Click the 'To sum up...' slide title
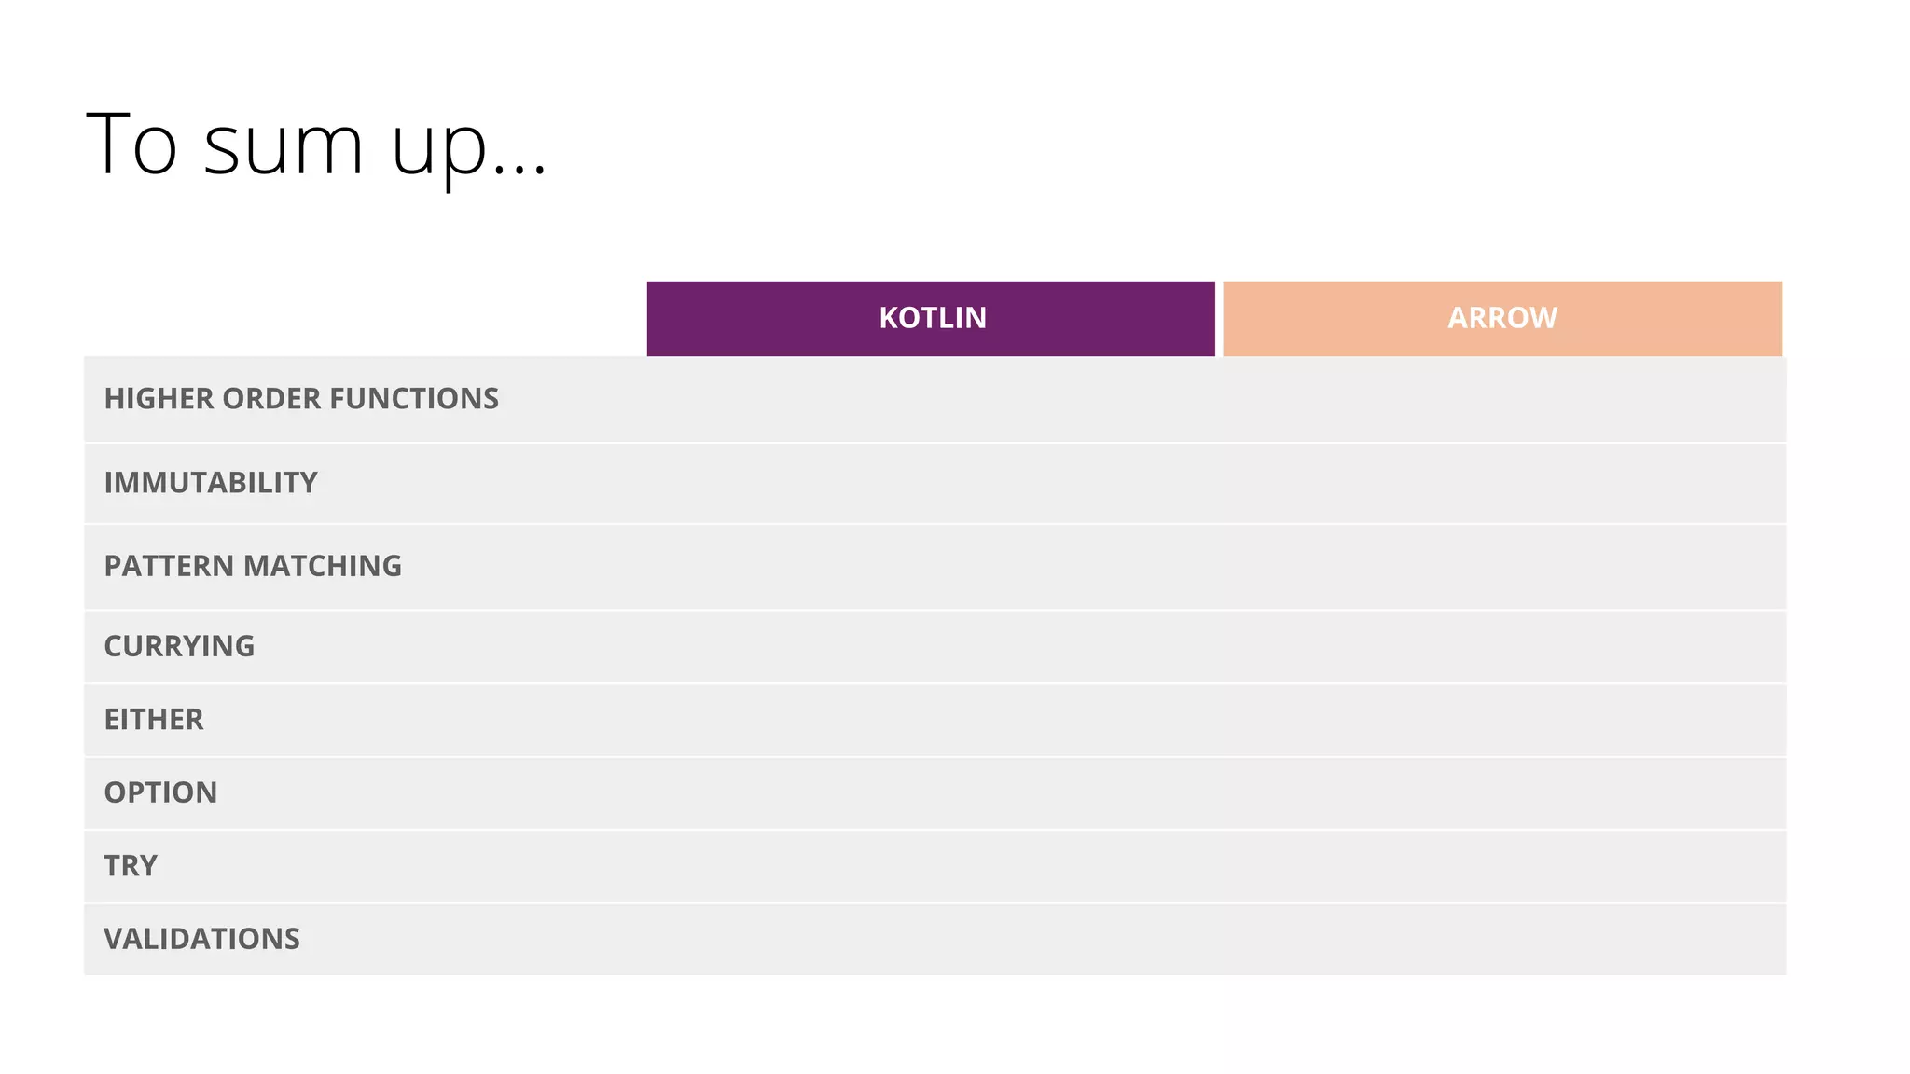 point(315,145)
